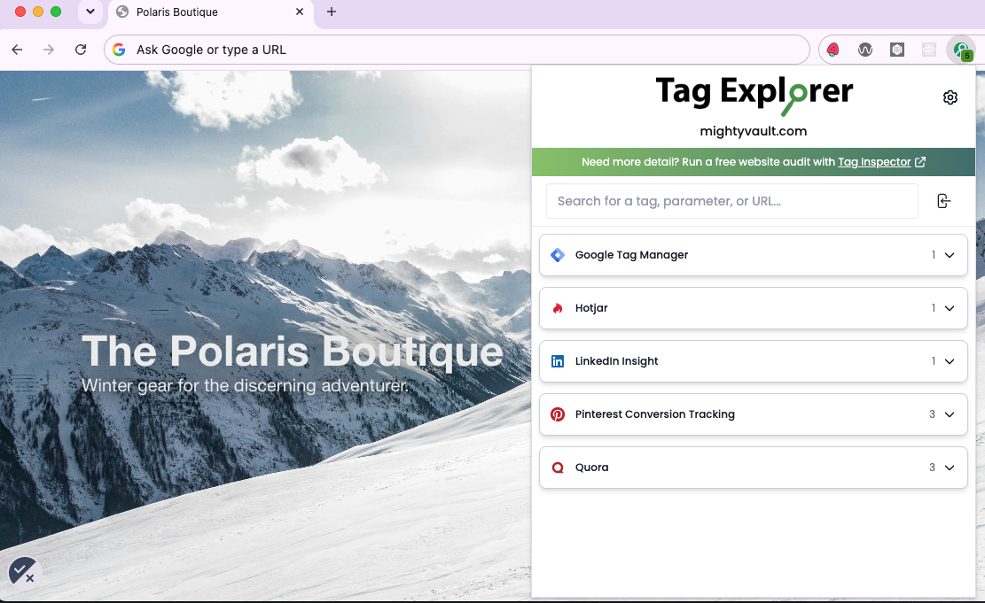Click the Google icon in address bar

pyautogui.click(x=120, y=50)
